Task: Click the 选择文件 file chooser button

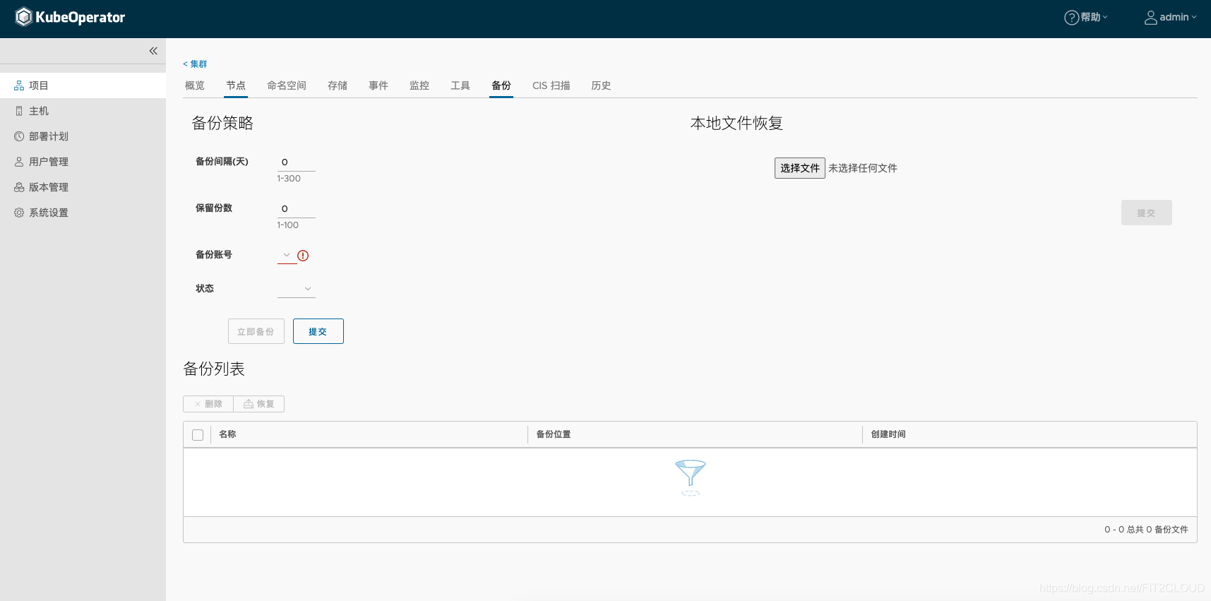Action: [800, 168]
